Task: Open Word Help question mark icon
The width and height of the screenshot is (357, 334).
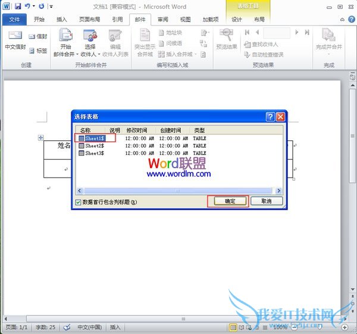Action: tap(352, 20)
